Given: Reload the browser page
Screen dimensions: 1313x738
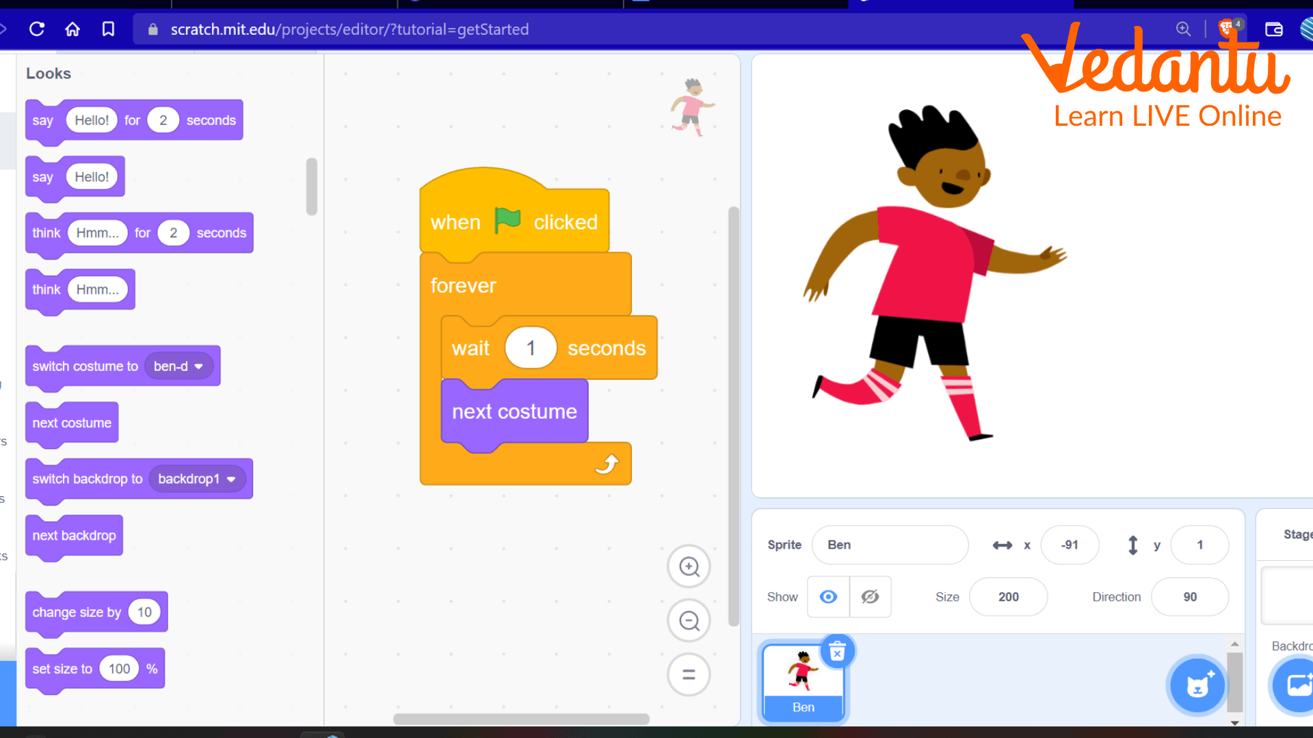Looking at the screenshot, I should [x=37, y=29].
